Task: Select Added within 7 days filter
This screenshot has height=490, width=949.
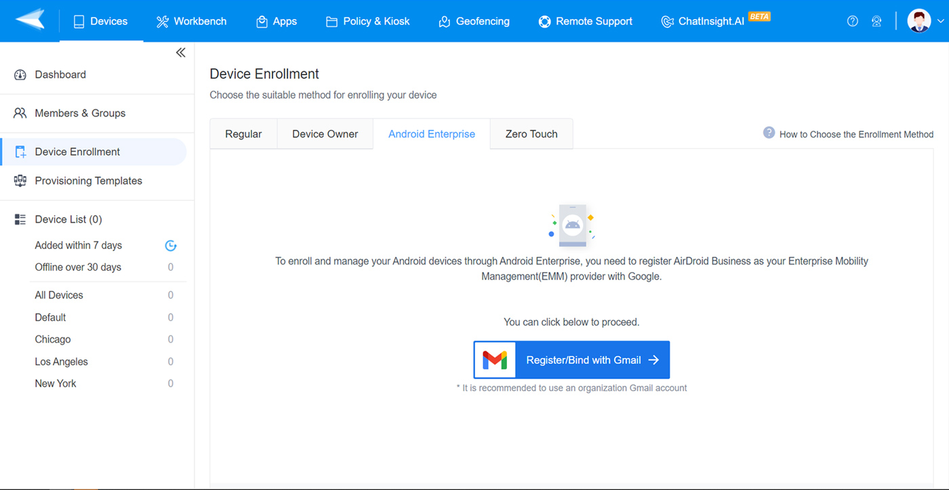Action: click(79, 246)
